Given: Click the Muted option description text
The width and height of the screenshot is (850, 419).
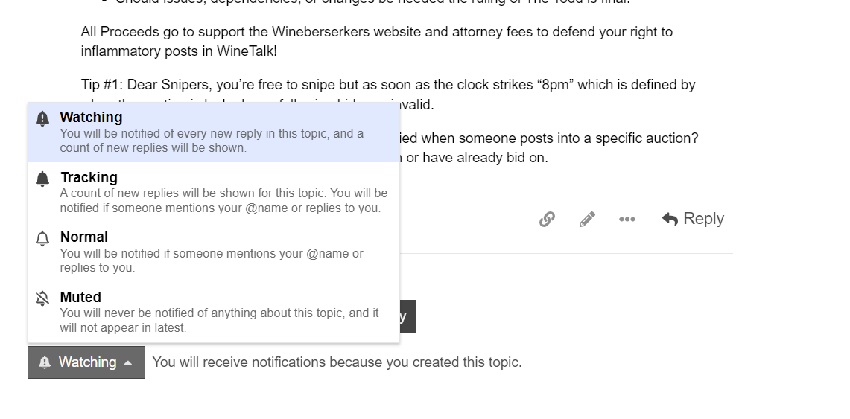Looking at the screenshot, I should tap(219, 321).
